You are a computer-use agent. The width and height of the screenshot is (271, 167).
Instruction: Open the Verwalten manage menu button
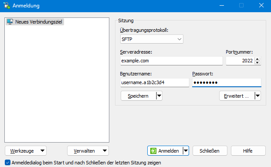tap(88, 151)
